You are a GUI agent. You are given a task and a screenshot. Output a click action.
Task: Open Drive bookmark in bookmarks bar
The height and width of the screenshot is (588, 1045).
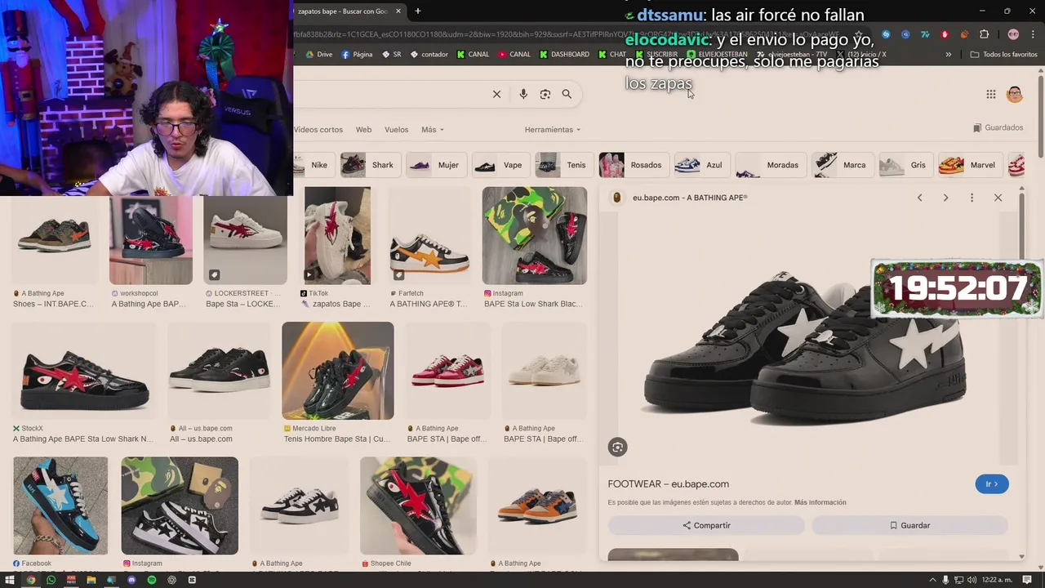click(318, 55)
